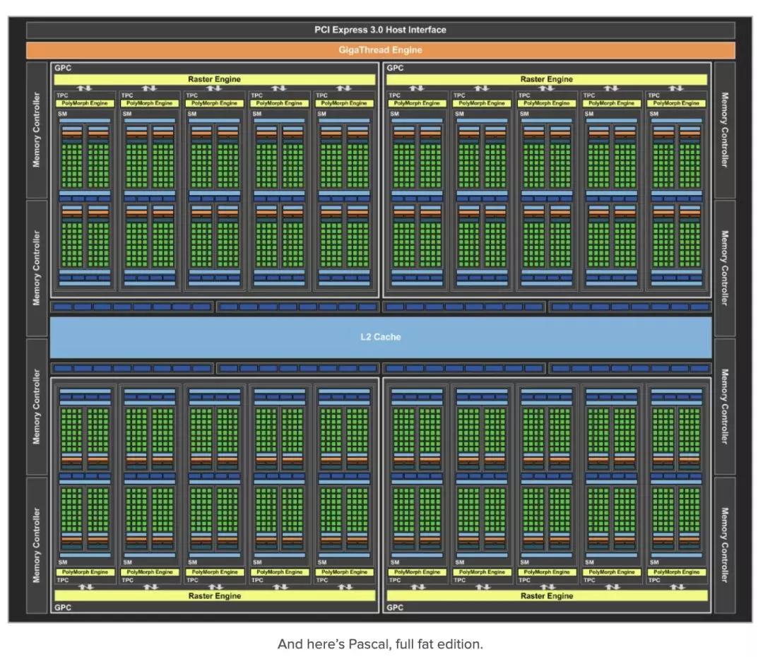The image size is (763, 657).
Task: Click the rightmost PolyMorph Engine in lower-right GPC
Action: point(677,572)
